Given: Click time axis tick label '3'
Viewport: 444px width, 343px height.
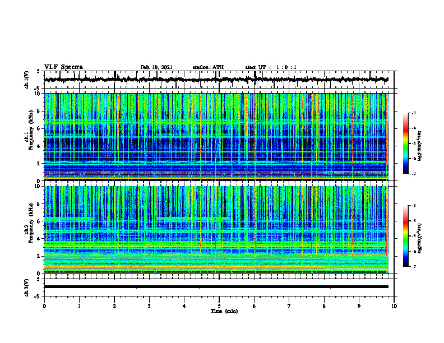Looking at the screenshot, I should [149, 306].
